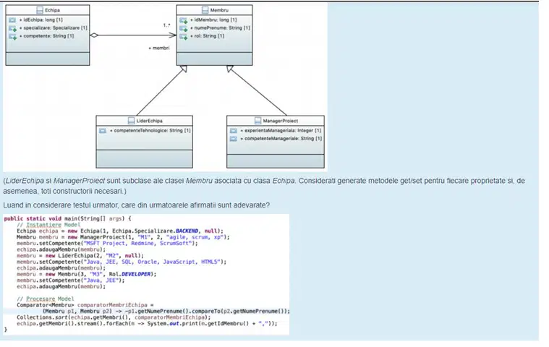
Task: Click the ManagerProiect class title
Action: pos(281,121)
